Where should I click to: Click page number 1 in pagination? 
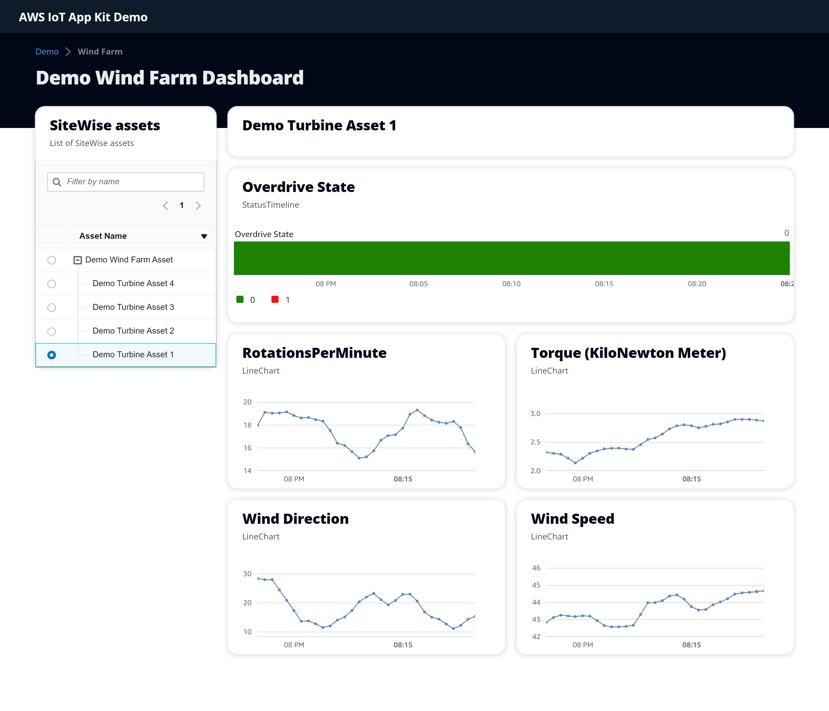point(182,205)
